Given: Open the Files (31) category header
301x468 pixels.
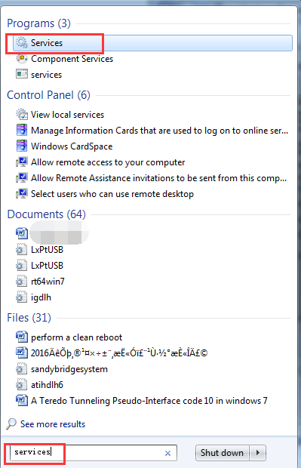Looking at the screenshot, I should coord(29,318).
